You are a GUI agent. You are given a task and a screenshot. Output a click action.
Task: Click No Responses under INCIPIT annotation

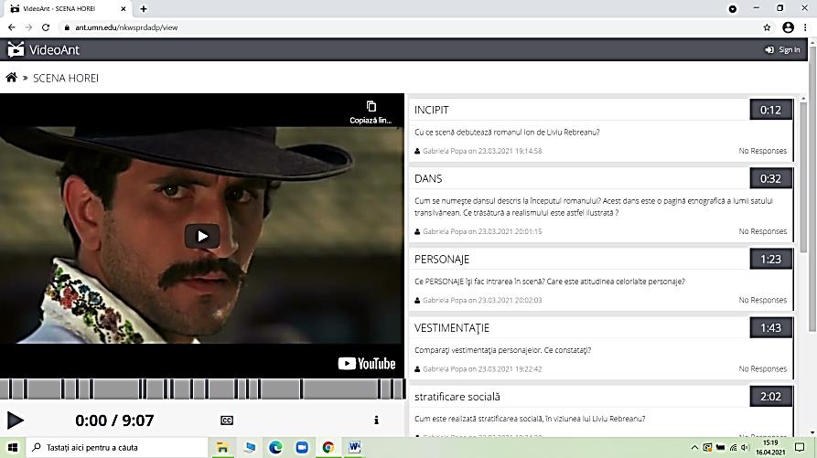point(763,151)
